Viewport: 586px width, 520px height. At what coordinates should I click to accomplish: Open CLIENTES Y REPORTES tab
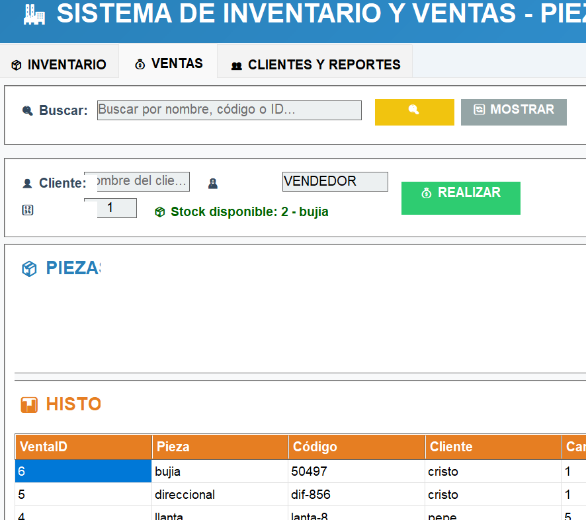click(x=315, y=65)
